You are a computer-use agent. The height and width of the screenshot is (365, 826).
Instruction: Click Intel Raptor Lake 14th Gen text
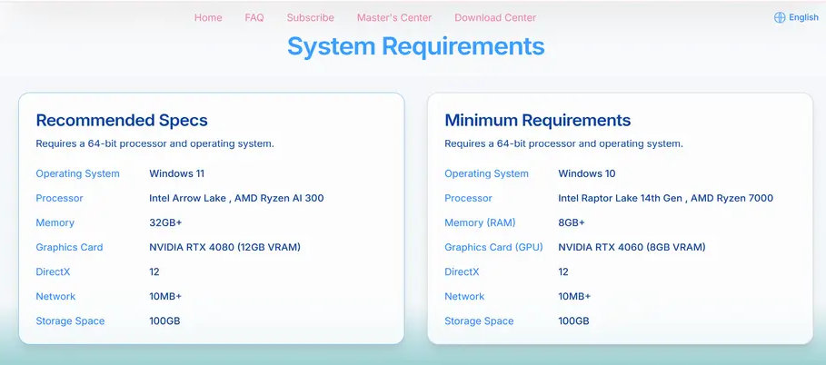click(x=620, y=198)
